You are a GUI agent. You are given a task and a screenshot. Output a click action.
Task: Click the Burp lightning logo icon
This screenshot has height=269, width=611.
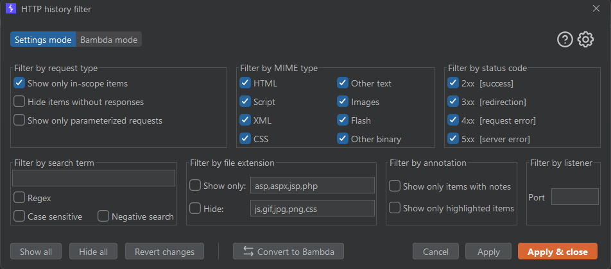(11, 8)
